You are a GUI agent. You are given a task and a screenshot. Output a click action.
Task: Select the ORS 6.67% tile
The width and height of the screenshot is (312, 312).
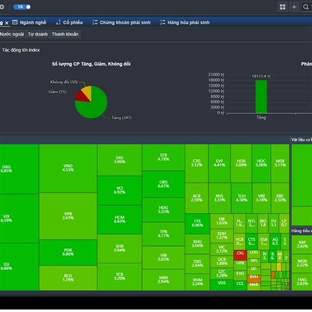click(x=163, y=184)
